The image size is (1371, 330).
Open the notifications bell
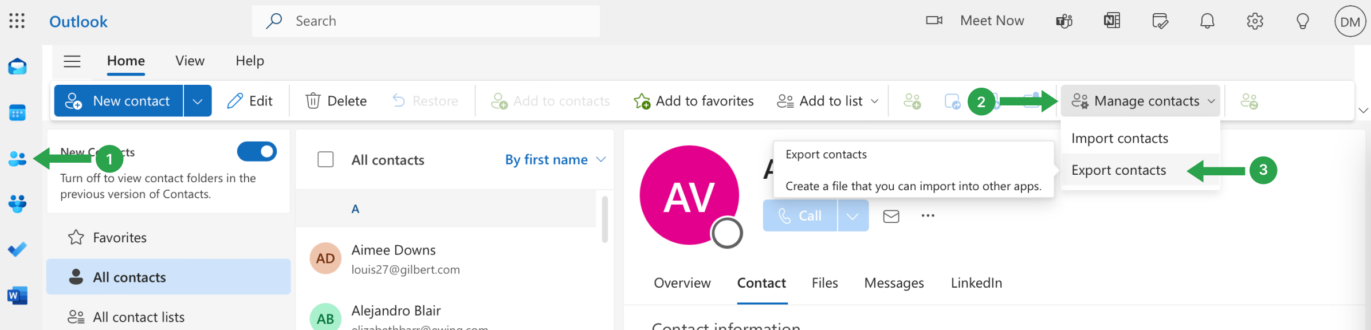pyautogui.click(x=1207, y=21)
